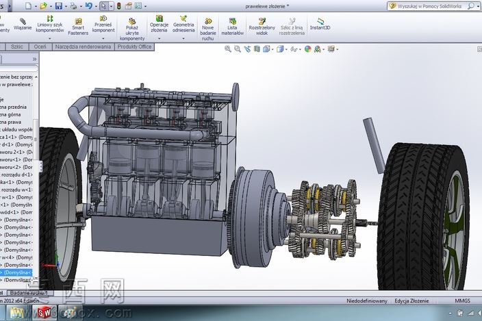Click the Rebuild traffic light icon

click(x=118, y=6)
